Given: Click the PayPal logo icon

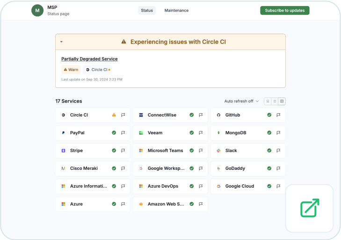Looking at the screenshot, I should pyautogui.click(x=63, y=133).
